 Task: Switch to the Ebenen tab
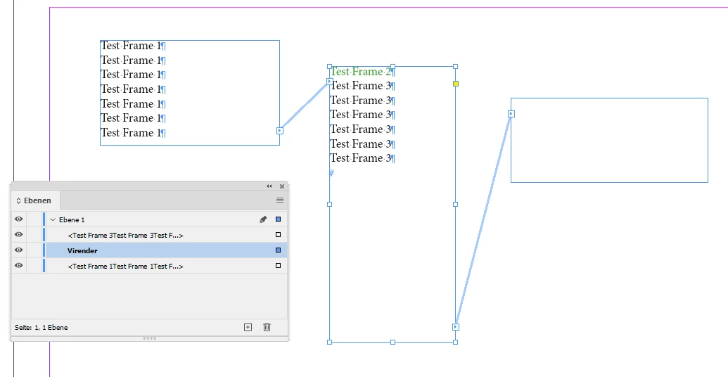pyautogui.click(x=35, y=200)
